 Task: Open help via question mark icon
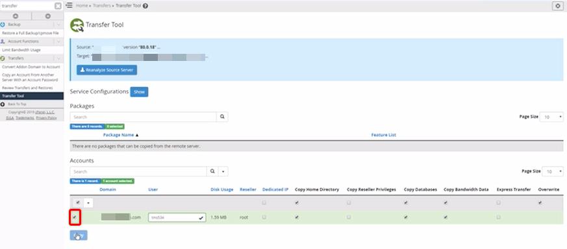(145, 6)
